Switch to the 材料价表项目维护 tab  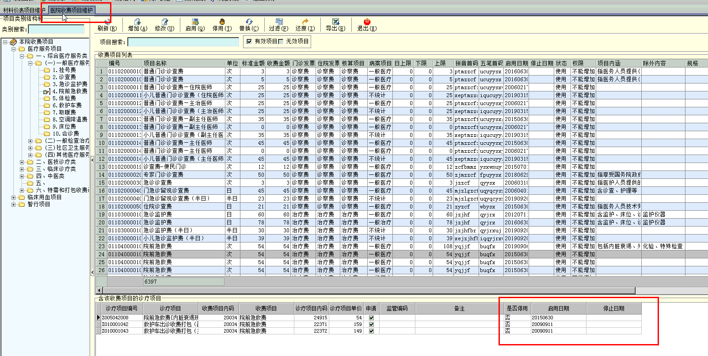[24, 10]
